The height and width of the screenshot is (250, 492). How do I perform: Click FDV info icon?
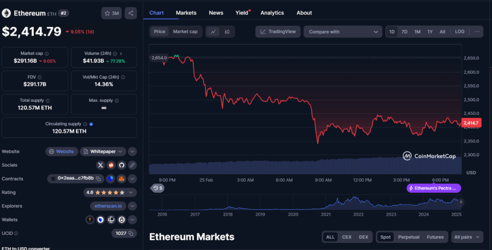[x=39, y=77]
